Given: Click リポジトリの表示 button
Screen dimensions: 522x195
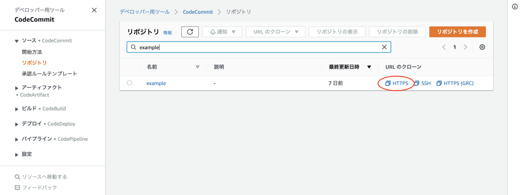Looking at the screenshot, I should point(337,32).
